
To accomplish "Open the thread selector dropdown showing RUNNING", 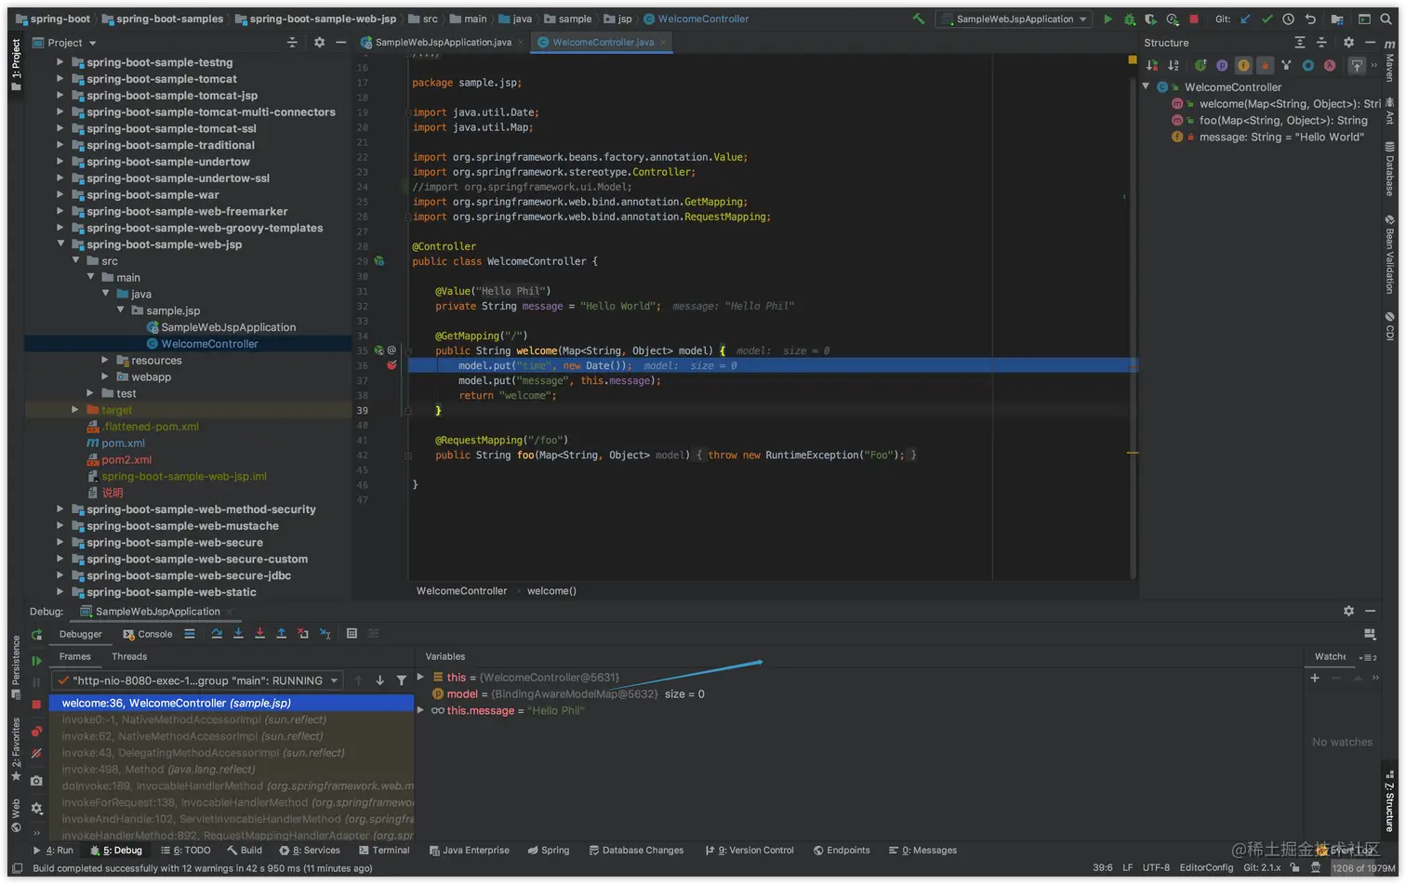I will tap(197, 680).
